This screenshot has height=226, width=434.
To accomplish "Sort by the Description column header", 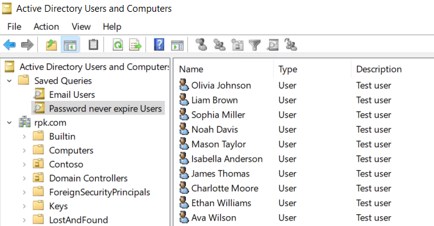I will (379, 69).
